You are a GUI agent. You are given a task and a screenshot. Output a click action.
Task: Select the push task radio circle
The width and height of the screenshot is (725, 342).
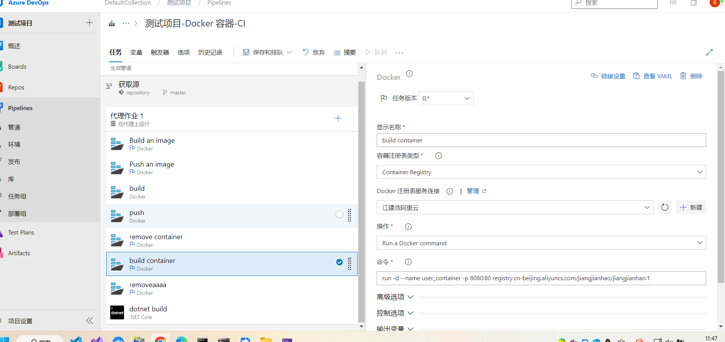(339, 214)
